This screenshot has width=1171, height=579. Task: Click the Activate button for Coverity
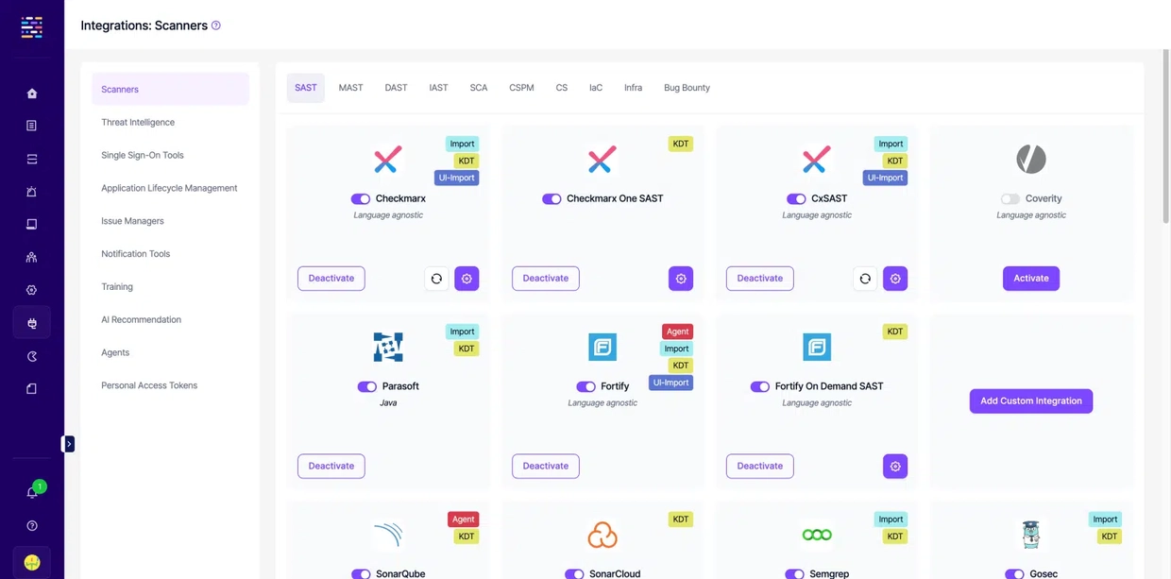[x=1030, y=279]
